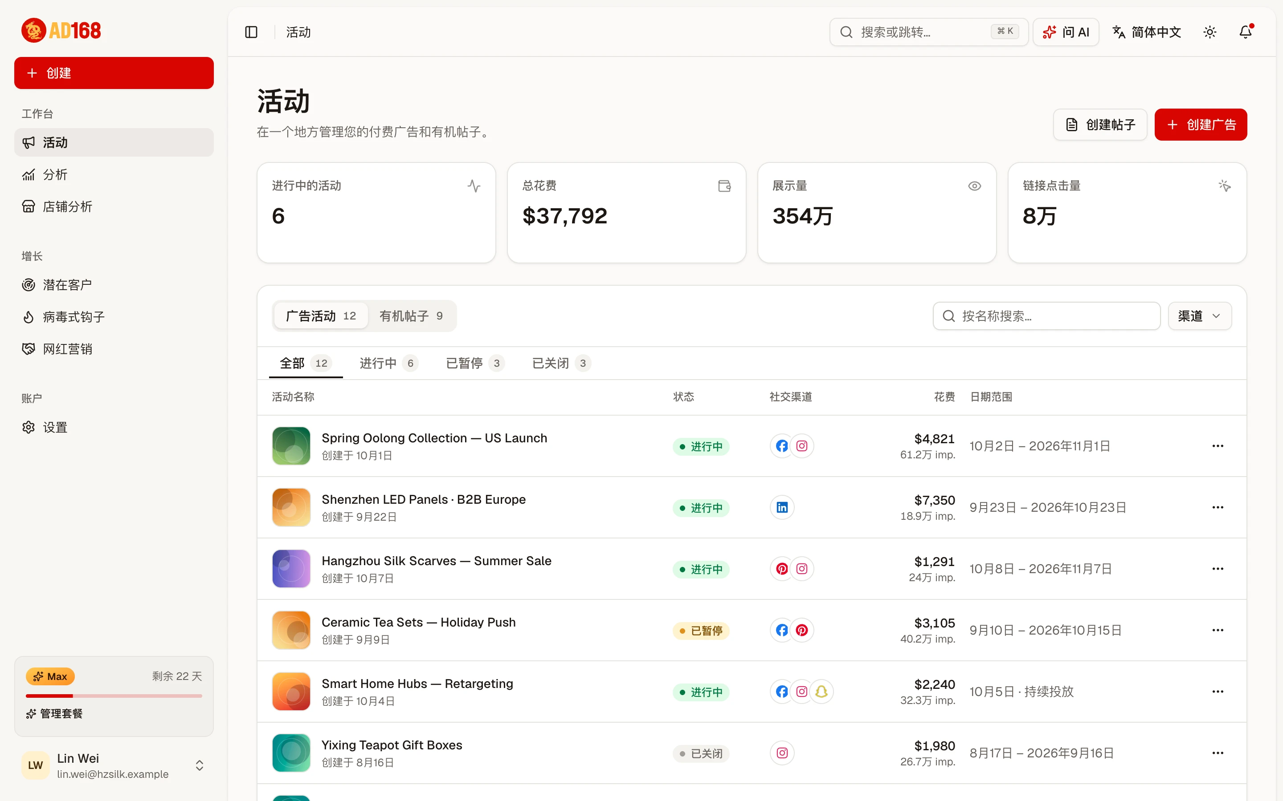Open 病毒式钩子 viral hooks
Screen dimensions: 1283x801
(114, 317)
